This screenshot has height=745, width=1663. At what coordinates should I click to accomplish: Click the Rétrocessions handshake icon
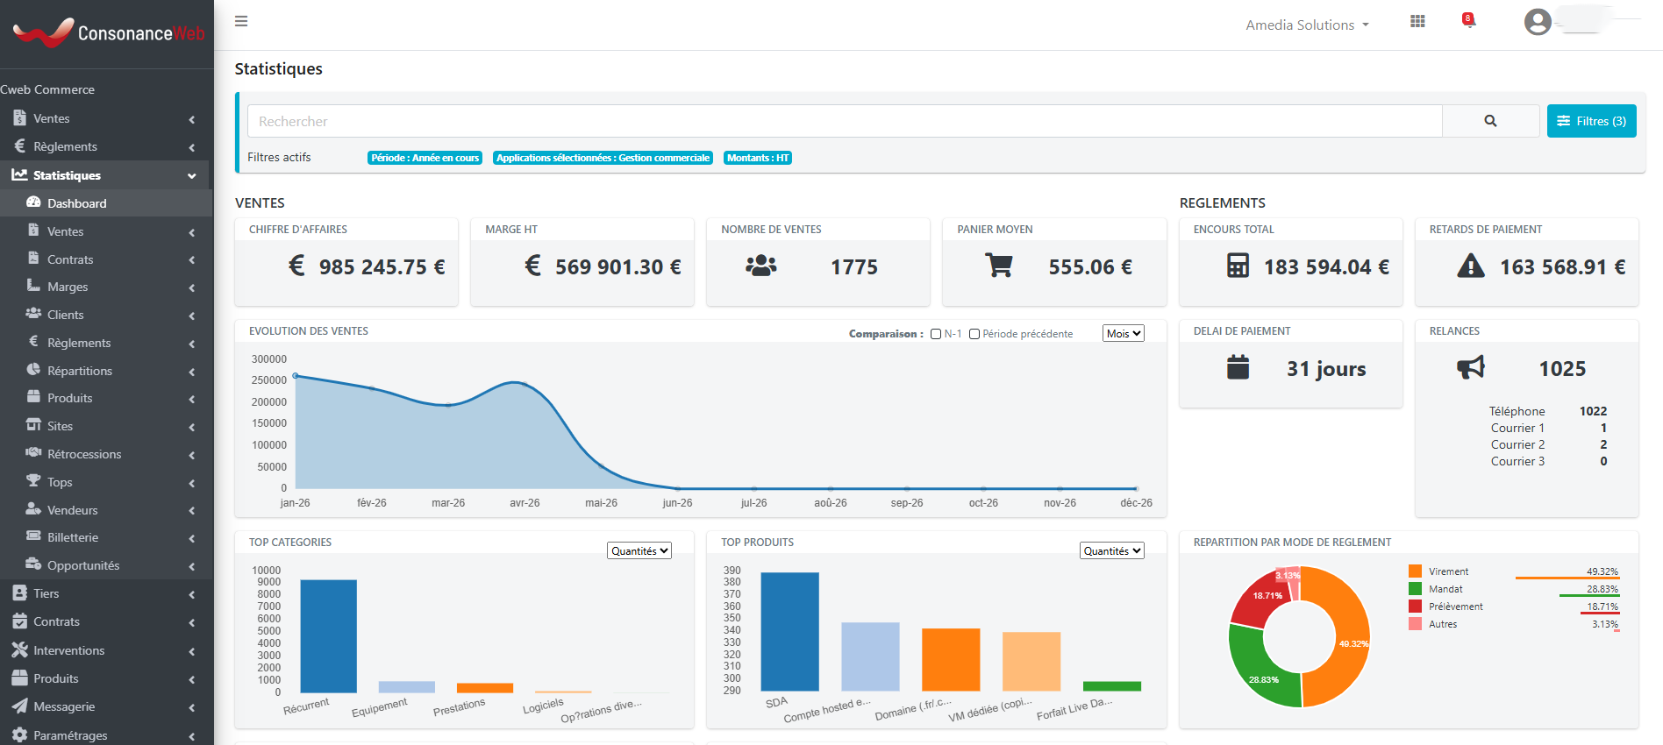click(x=33, y=453)
